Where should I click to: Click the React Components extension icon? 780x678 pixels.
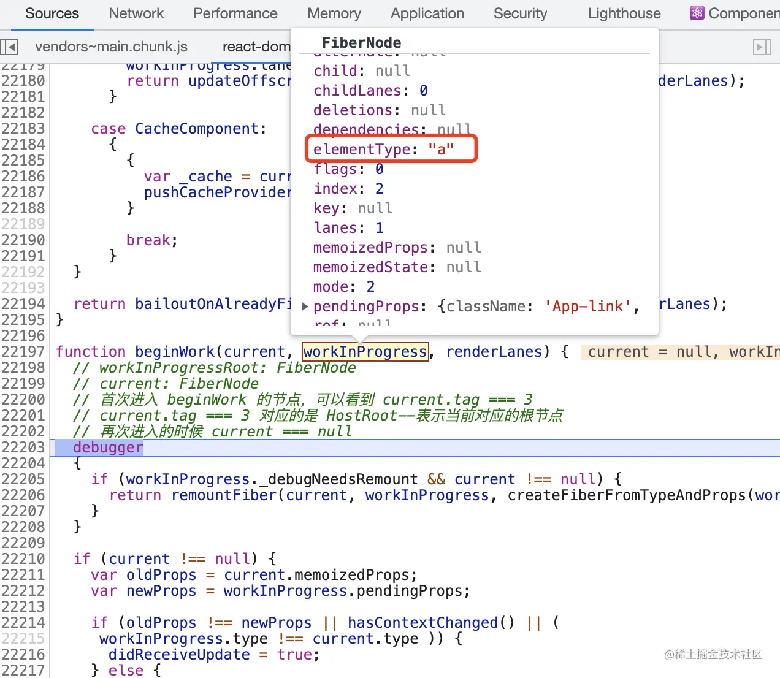pos(697,13)
